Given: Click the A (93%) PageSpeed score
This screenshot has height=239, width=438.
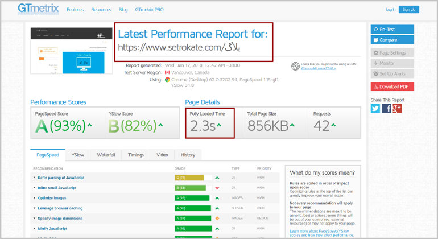Looking at the screenshot, I should pyautogui.click(x=60, y=126).
